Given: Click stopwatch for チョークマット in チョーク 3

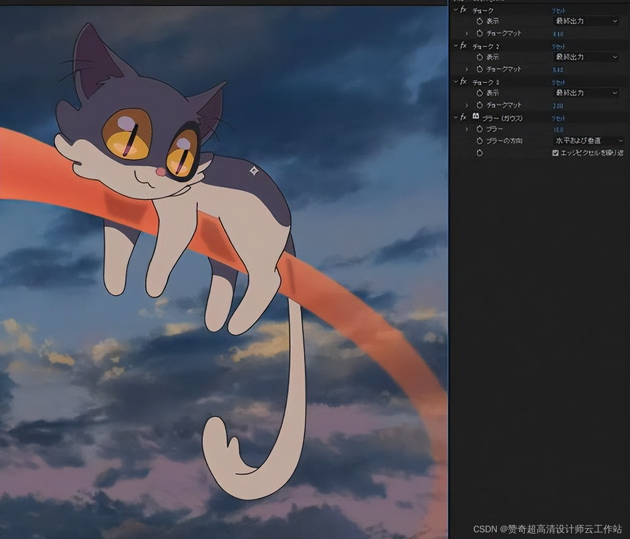Looking at the screenshot, I should (x=480, y=105).
